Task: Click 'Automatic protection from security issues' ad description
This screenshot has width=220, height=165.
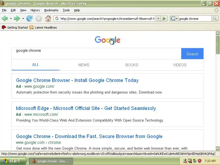Action: coord(89,92)
